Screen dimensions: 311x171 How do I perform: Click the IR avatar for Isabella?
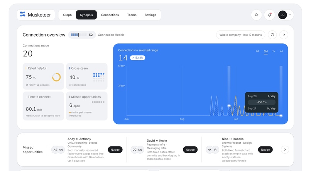tap(215, 150)
